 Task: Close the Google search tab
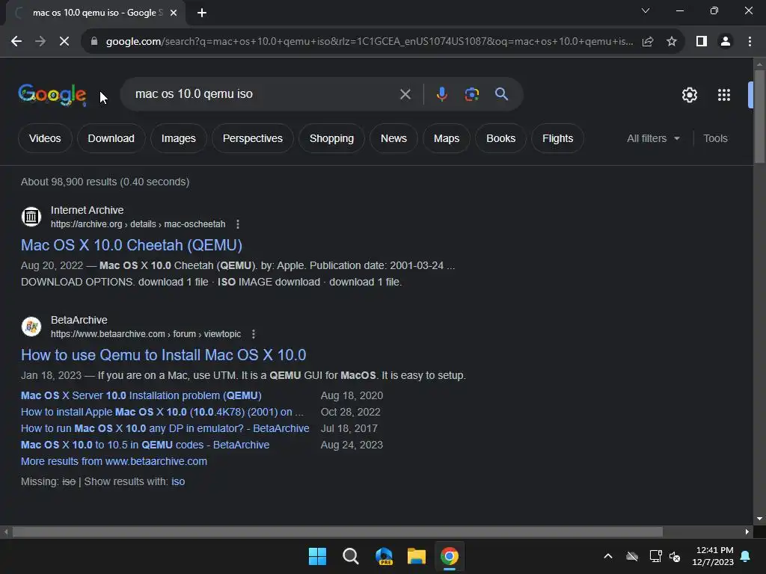174,13
